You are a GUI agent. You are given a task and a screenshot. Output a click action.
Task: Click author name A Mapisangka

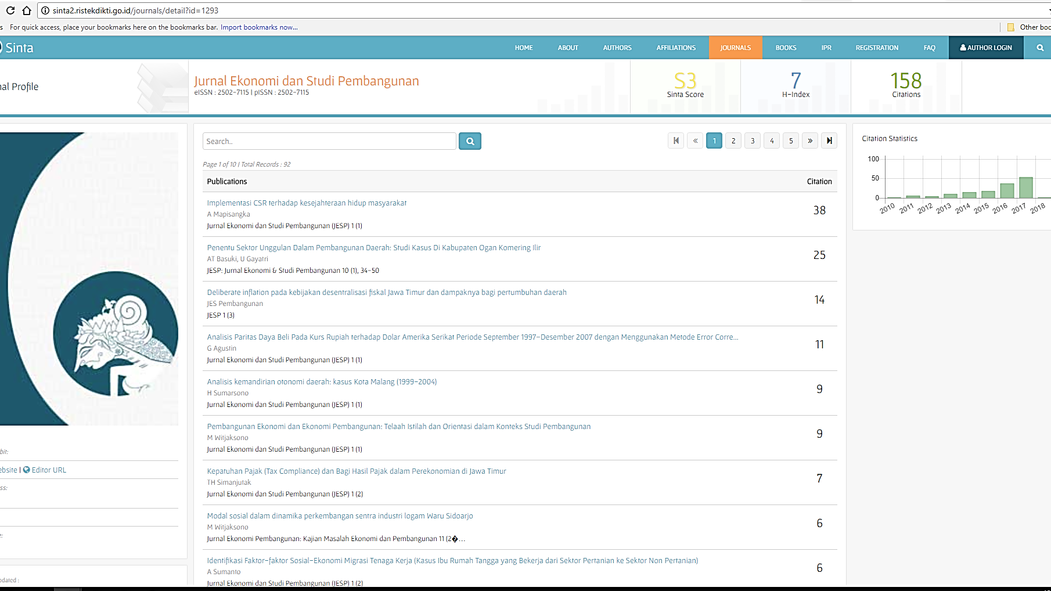[x=228, y=214]
